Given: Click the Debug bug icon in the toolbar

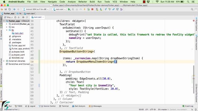Looking at the screenshot, I should coord(73,9).
